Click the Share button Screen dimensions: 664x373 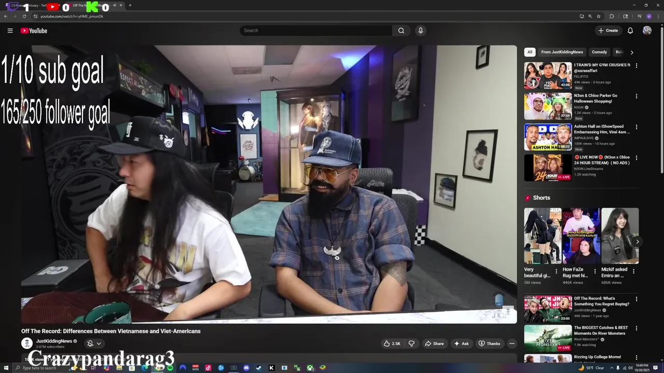(434, 343)
